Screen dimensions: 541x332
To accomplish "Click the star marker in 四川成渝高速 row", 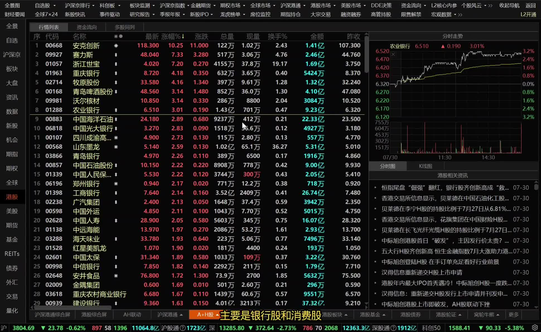I will (116, 137).
